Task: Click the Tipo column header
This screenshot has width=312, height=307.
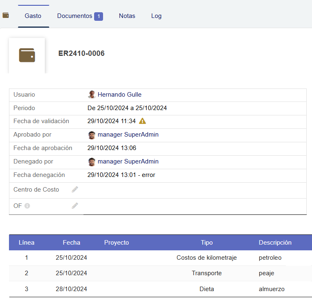Action: 207,243
